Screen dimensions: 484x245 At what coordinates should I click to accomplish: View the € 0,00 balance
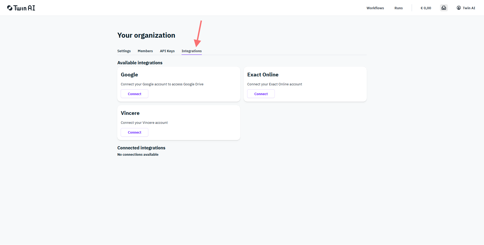pyautogui.click(x=426, y=8)
